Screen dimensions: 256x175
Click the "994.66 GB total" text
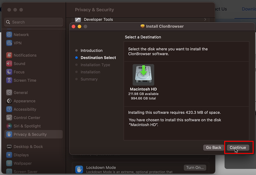pyautogui.click(x=143, y=98)
